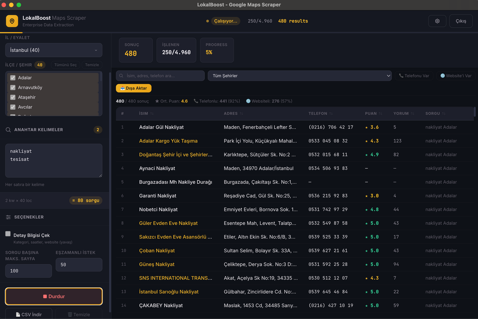Click the star icon beside Ort. Puan

157,101
